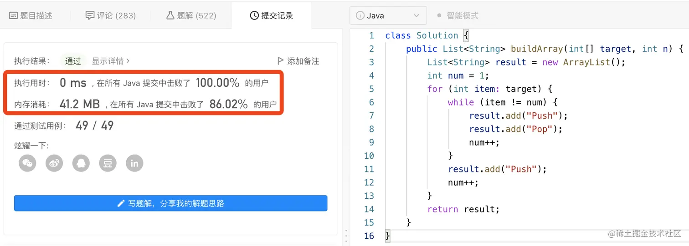This screenshot has height=246, width=689.
Task: Click the 41.2 MB memory value
Action: point(80,104)
